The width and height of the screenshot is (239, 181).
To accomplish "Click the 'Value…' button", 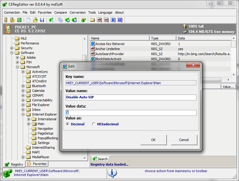I will [228, 87].
